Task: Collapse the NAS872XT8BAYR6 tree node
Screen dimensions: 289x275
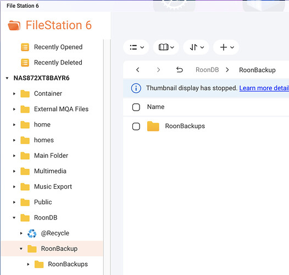Action: (x=7, y=78)
